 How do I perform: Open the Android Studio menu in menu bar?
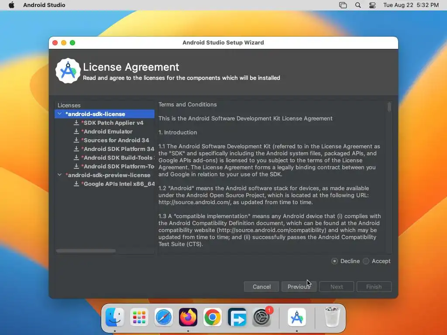tap(44, 5)
